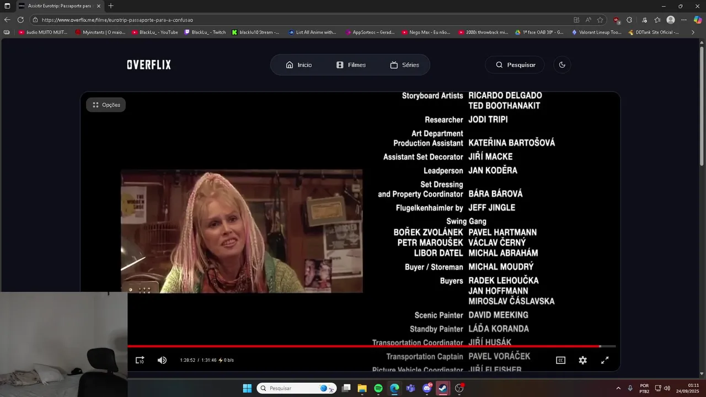Expand more bookmarks chevron
Screen dimensions: 706x397
[693, 33]
